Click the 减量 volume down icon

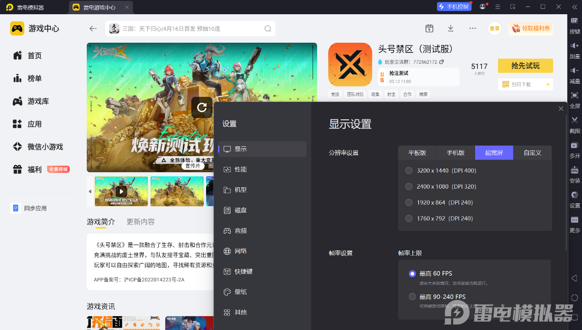[x=575, y=70]
